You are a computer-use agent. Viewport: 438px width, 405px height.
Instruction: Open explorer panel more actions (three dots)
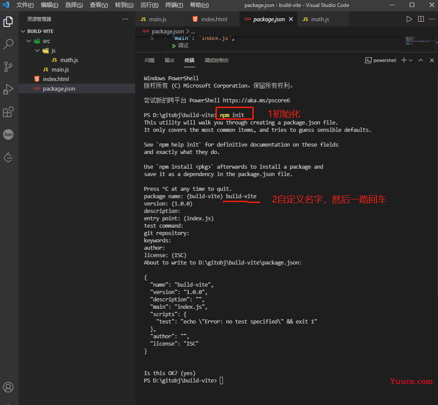(125, 19)
